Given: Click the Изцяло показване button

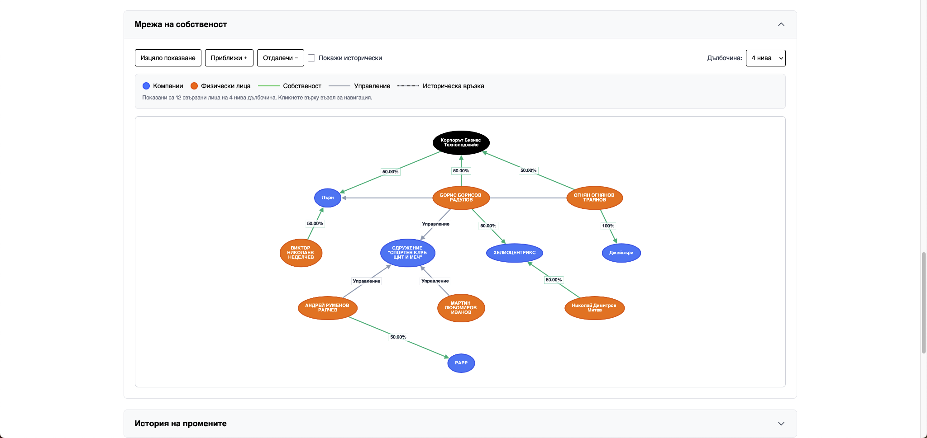Looking at the screenshot, I should 168,58.
